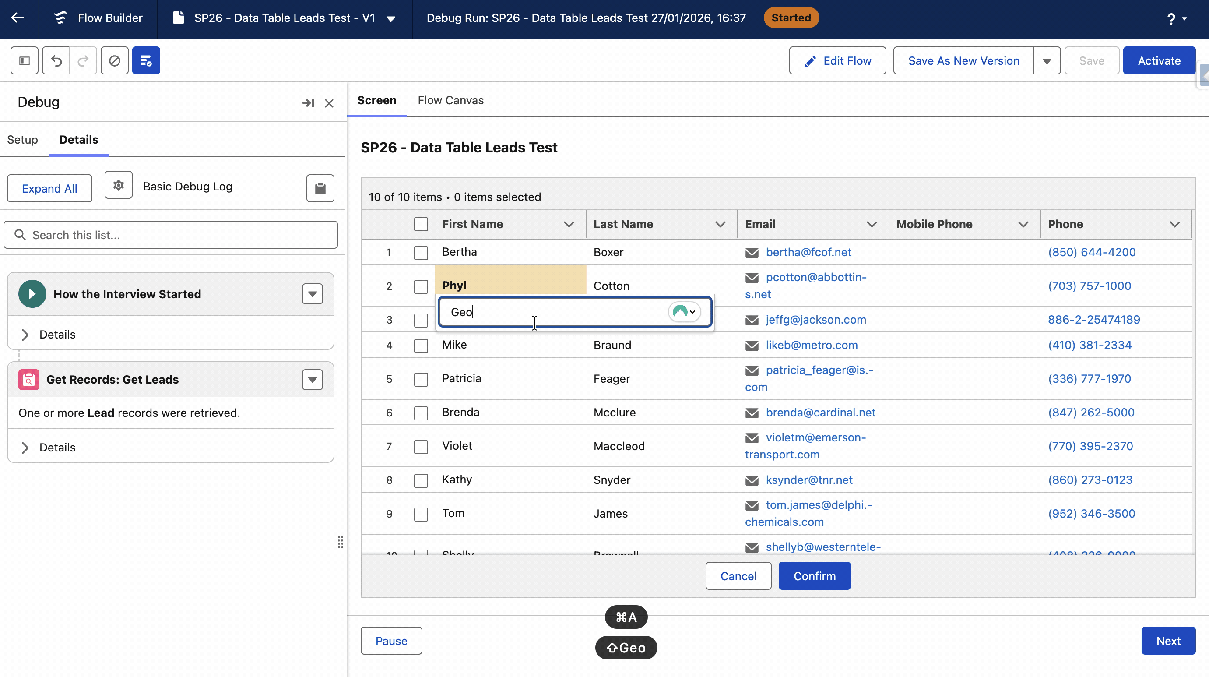Click the stop debugging circle icon

click(x=115, y=60)
